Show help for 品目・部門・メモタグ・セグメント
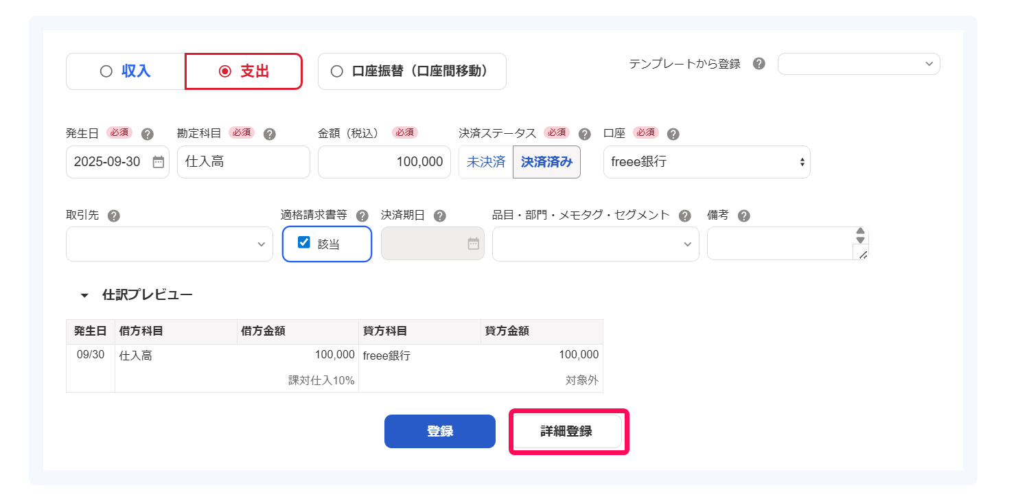 pyautogui.click(x=684, y=216)
